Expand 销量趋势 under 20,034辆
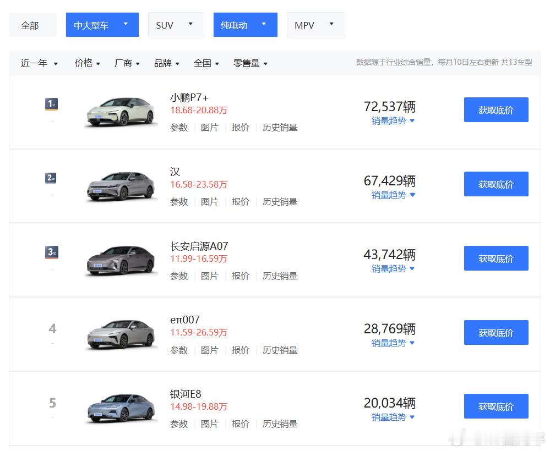The height and width of the screenshot is (451, 550). pos(393,417)
